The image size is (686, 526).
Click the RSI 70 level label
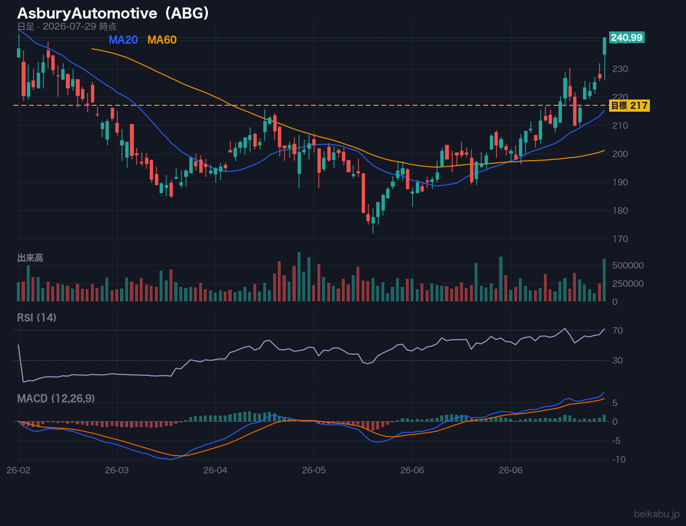pyautogui.click(x=617, y=330)
